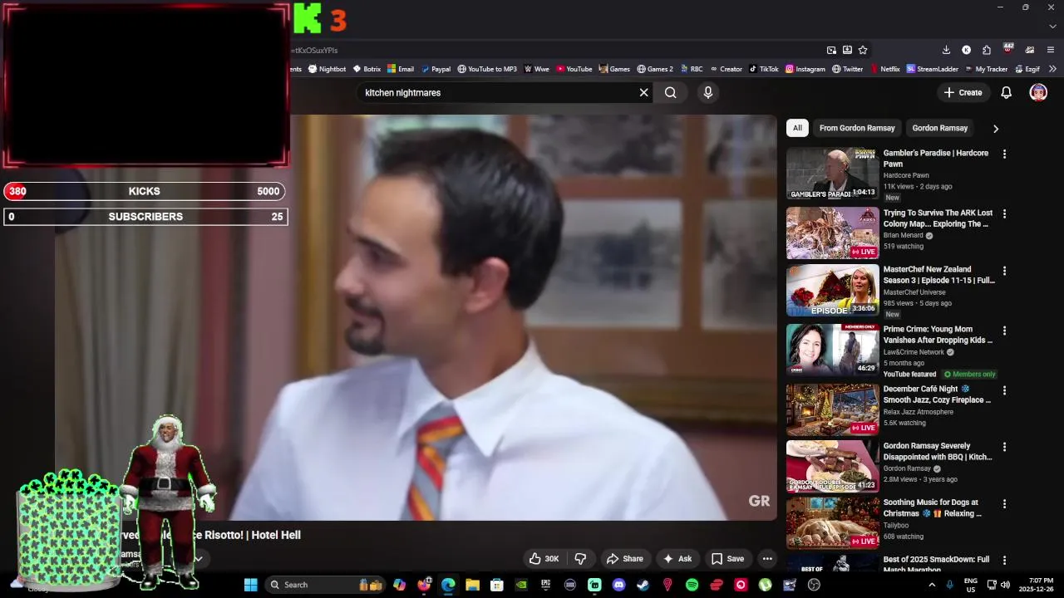1064x598 pixels.
Task: Open options for Gambler's Paradise video
Action: (x=1004, y=154)
